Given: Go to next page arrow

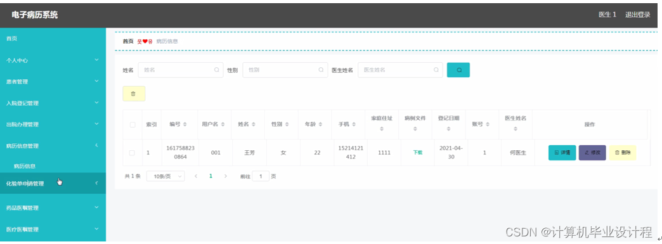Looking at the screenshot, I should tap(226, 176).
